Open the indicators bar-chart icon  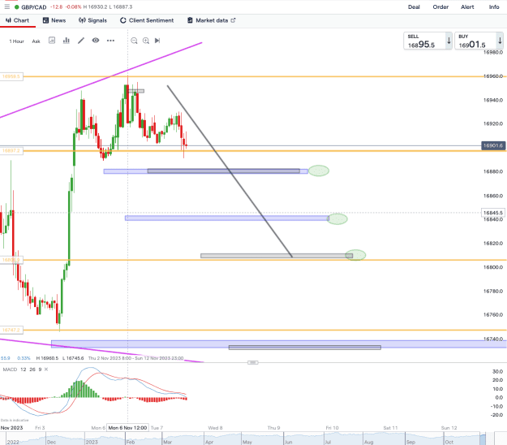67,41
